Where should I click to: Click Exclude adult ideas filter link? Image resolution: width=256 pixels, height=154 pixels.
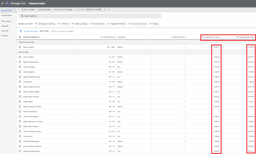[31, 31]
